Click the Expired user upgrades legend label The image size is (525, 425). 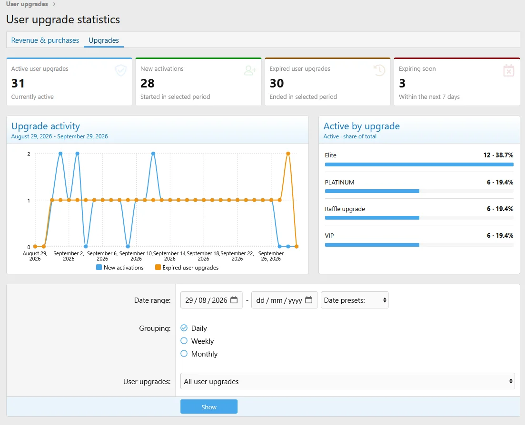pyautogui.click(x=190, y=268)
